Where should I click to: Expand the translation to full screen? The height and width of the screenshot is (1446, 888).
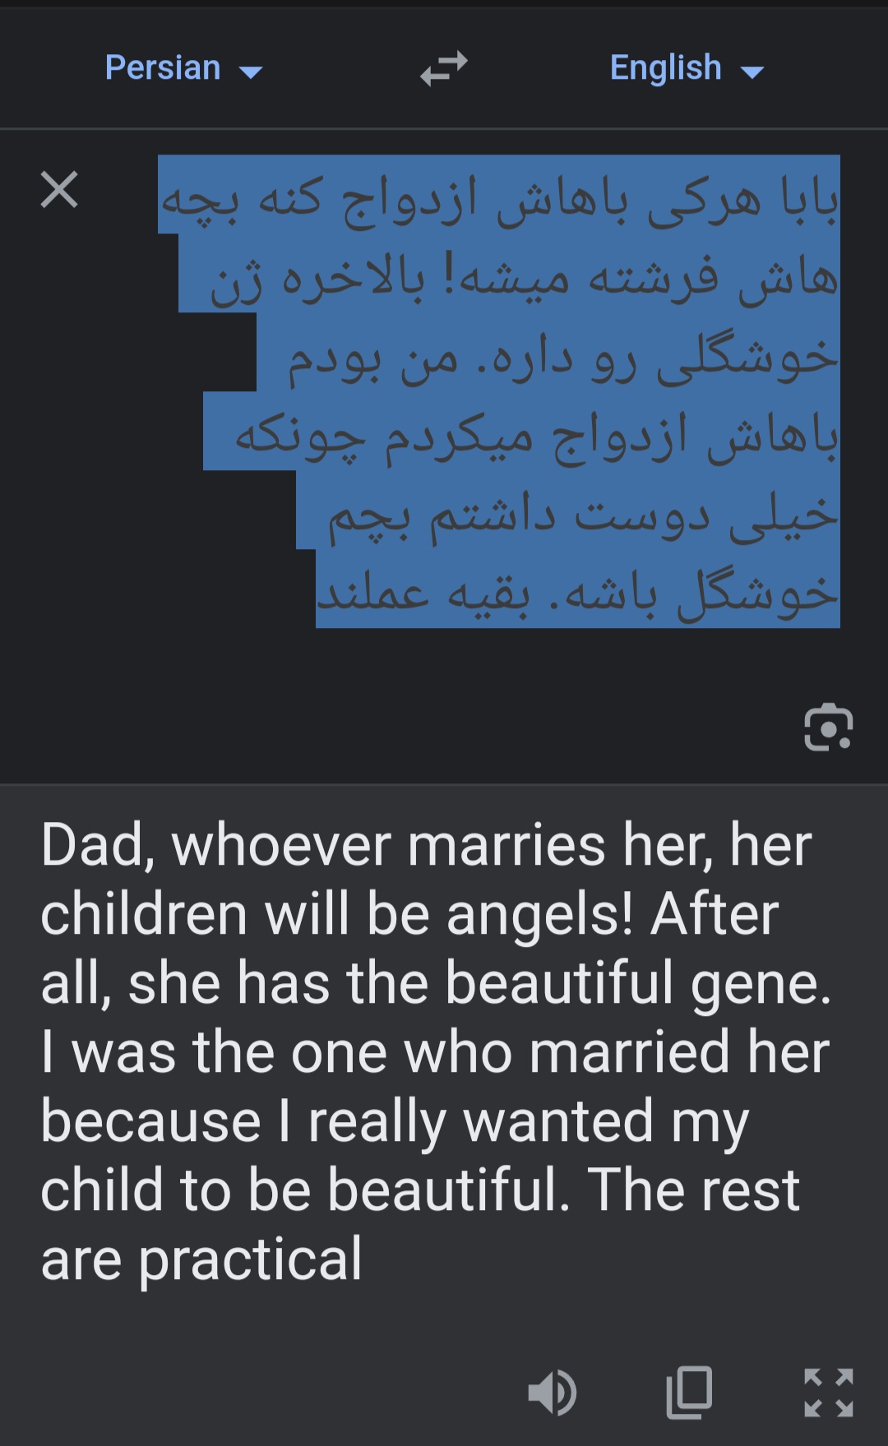point(828,1393)
